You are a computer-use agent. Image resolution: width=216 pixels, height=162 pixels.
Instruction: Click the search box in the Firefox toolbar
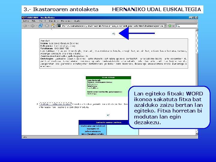[186, 26]
